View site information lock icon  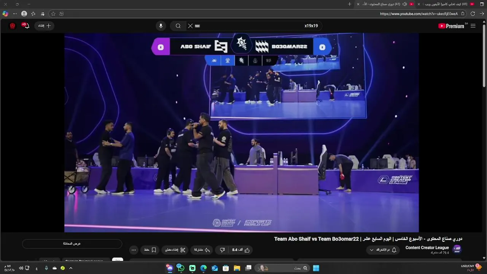[x=463, y=14]
